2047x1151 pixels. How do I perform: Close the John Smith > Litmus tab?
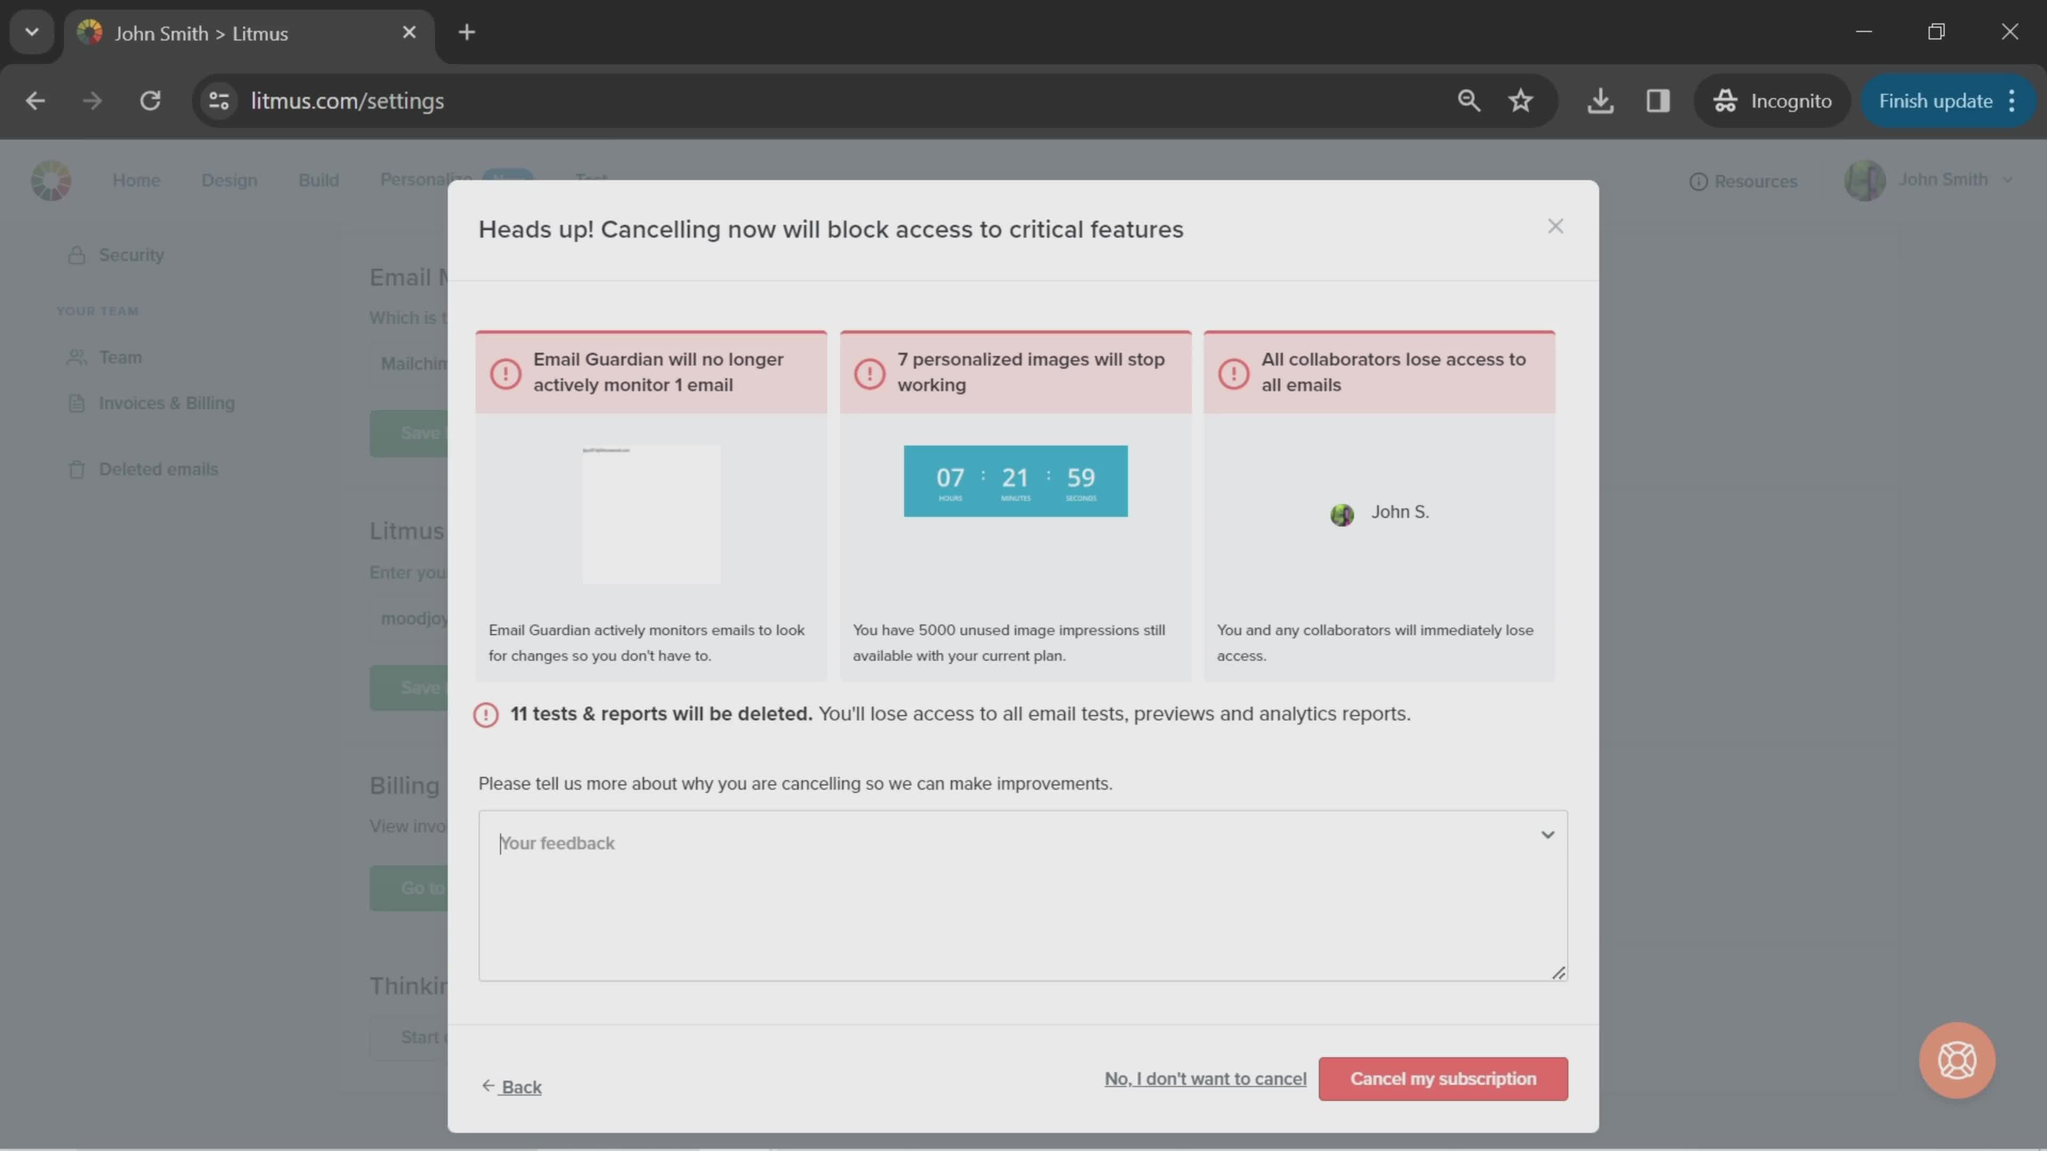[409, 33]
